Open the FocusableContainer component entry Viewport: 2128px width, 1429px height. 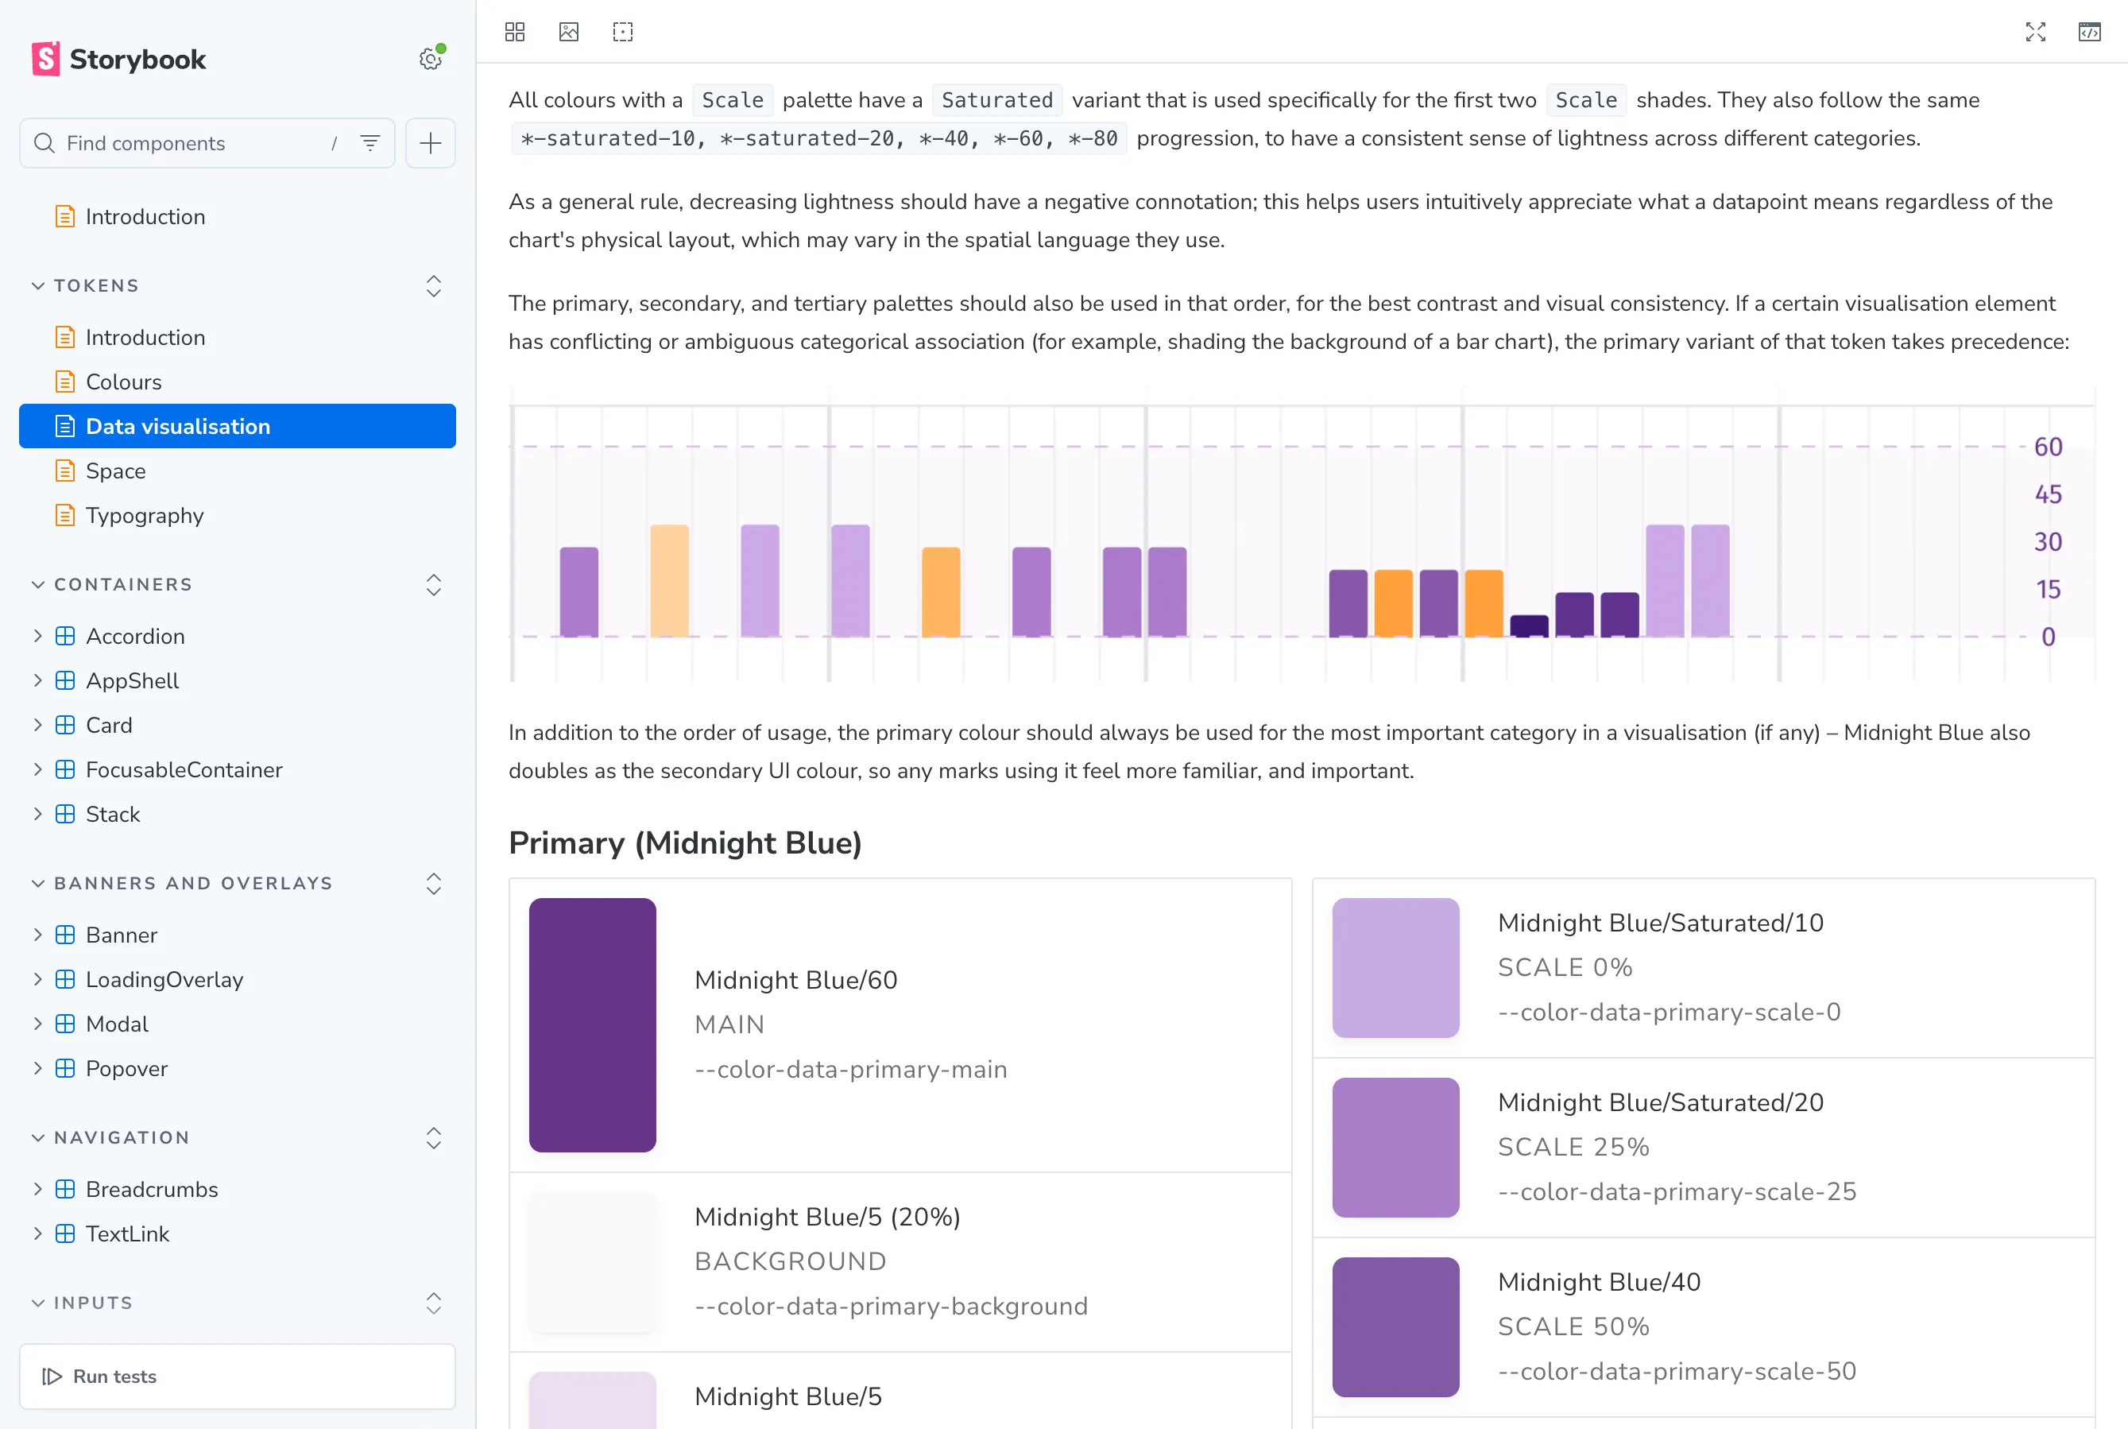click(237, 770)
